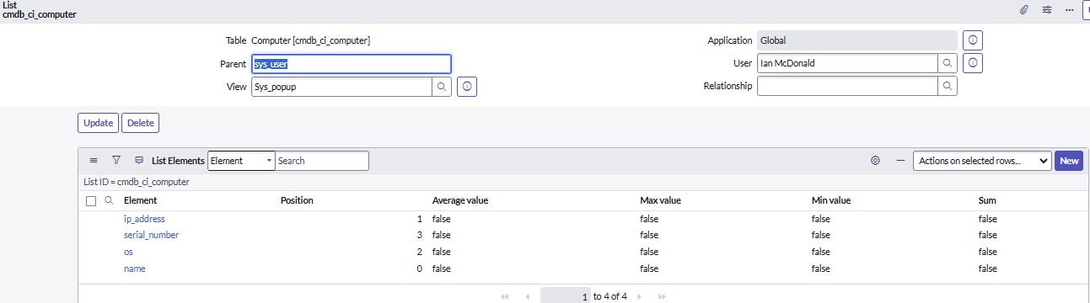Sort by Element column header
Image resolution: width=1090 pixels, height=303 pixels.
[140, 200]
